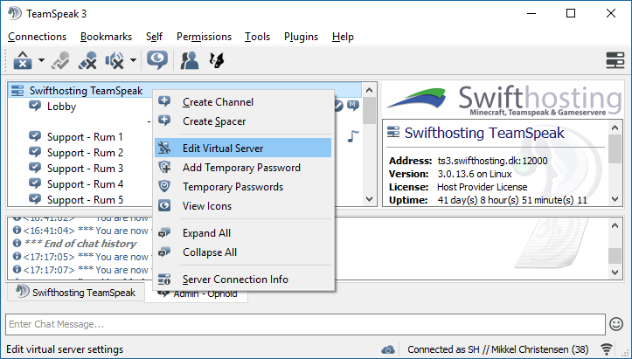This screenshot has height=359, width=632.
Task: Click the Temporary Passwords shield icon
Action: point(164,186)
